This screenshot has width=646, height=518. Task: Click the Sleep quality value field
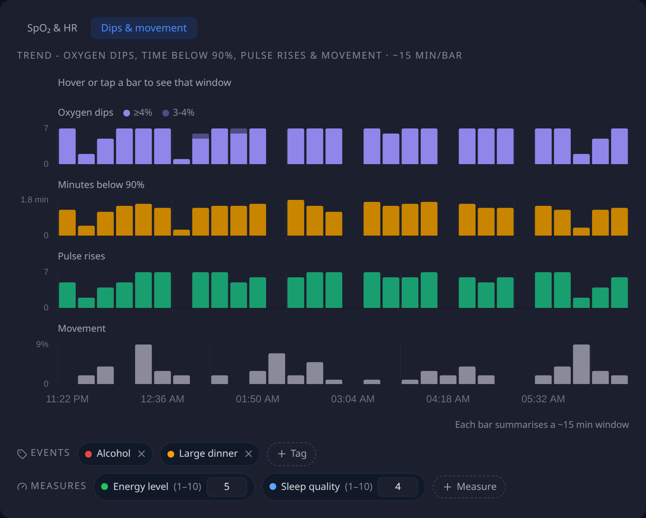[398, 487]
